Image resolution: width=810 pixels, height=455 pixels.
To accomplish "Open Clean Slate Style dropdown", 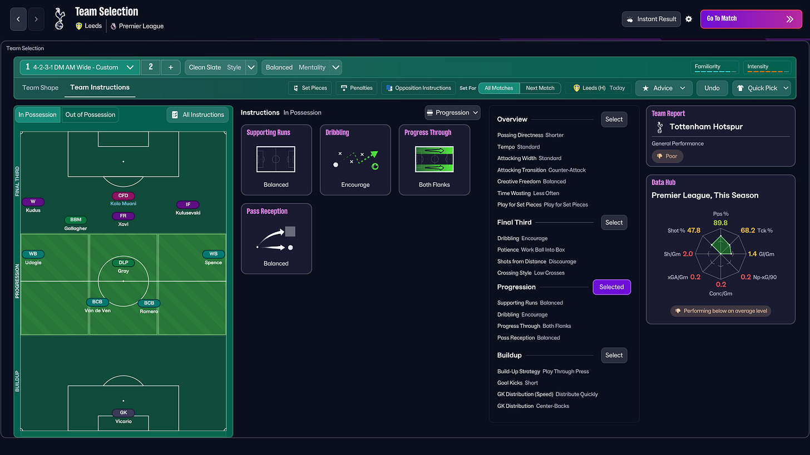I will 221,67.
